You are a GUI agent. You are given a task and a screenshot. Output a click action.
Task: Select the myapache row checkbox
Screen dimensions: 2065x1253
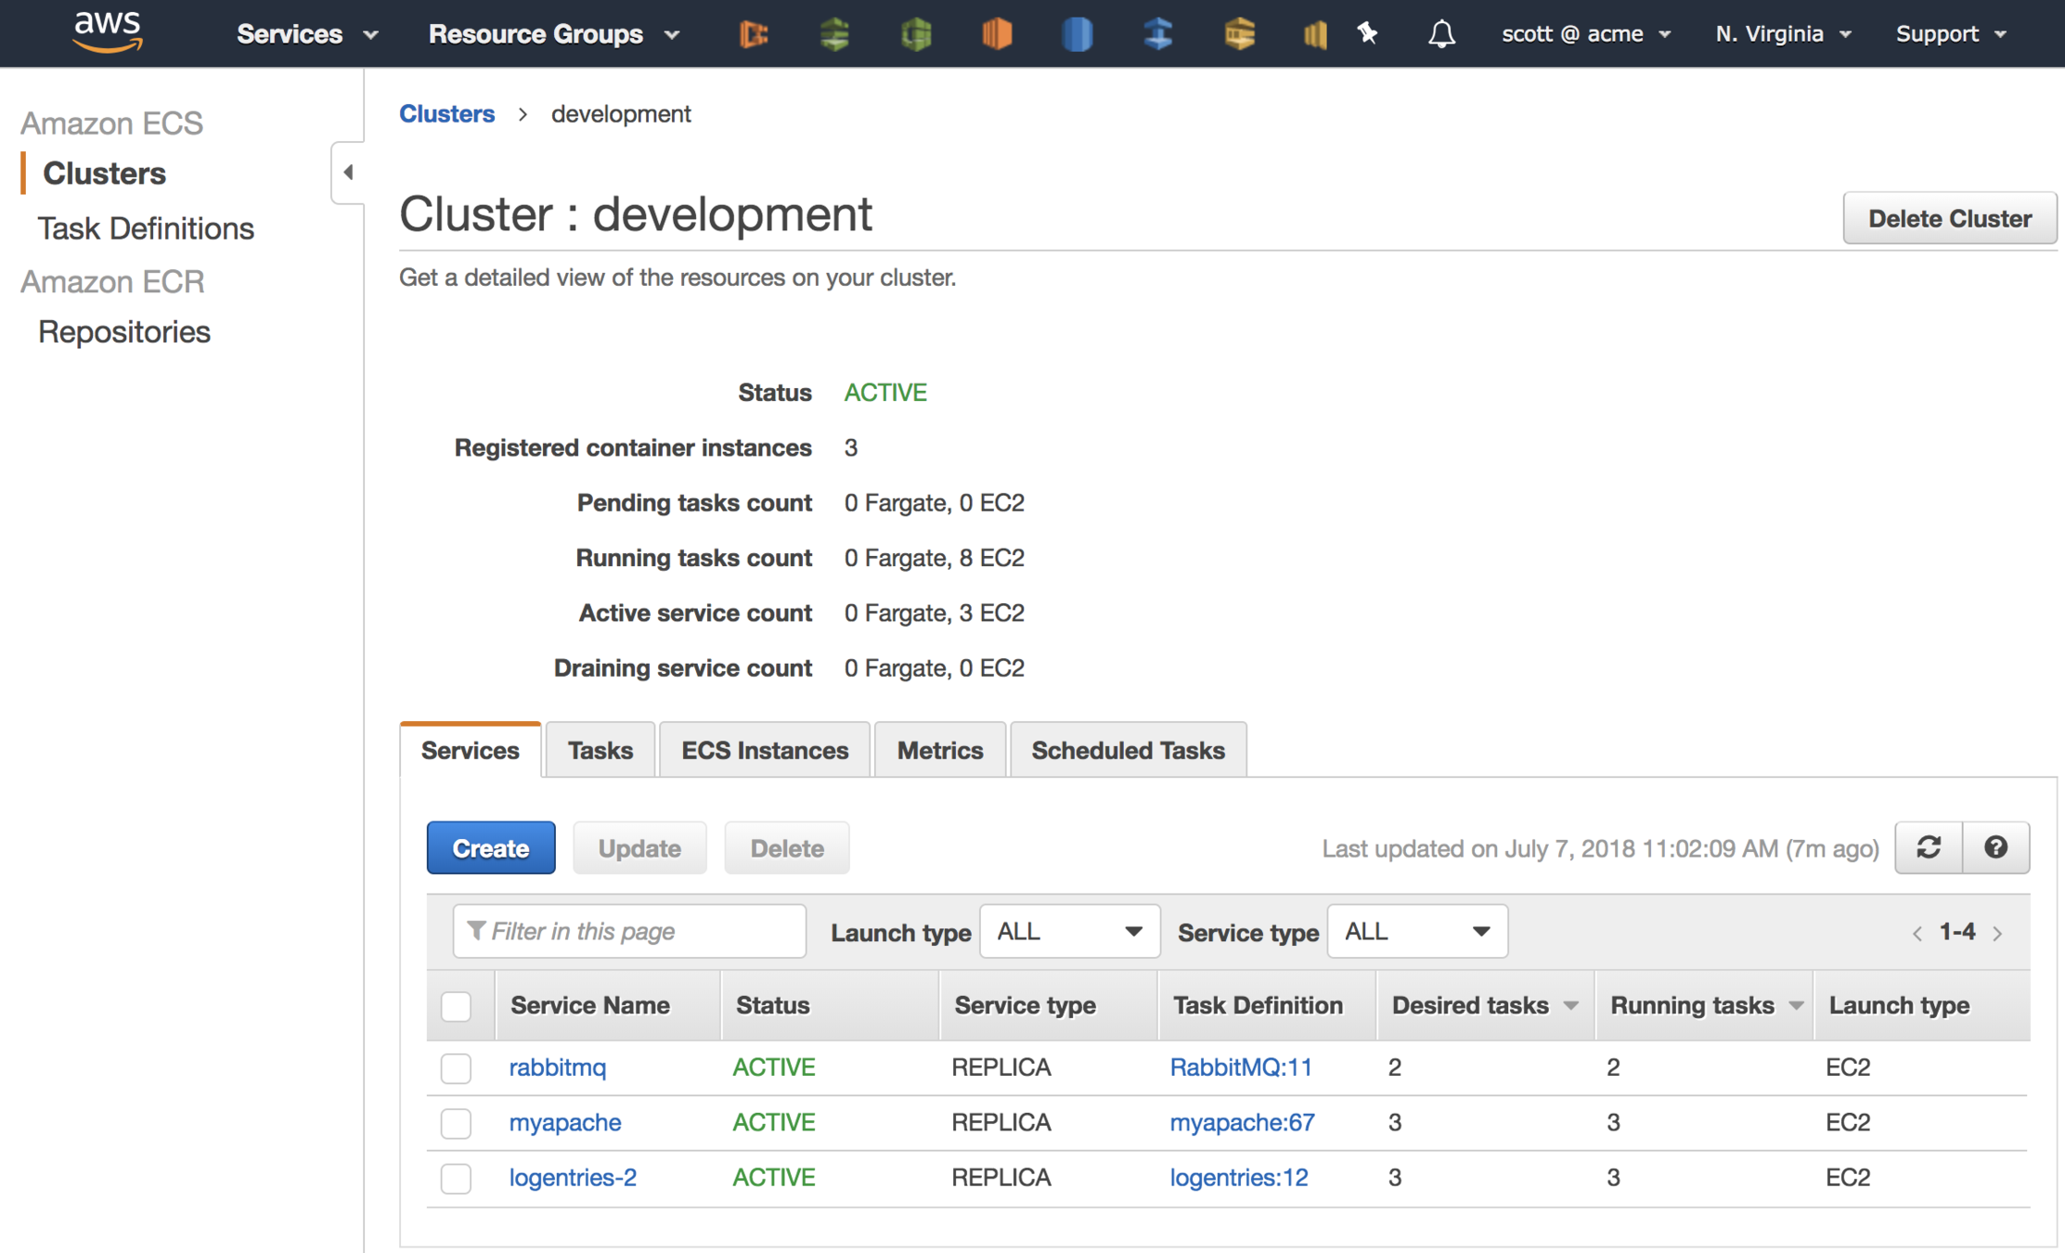(456, 1123)
